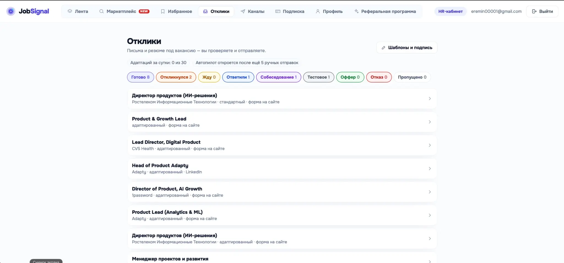The height and width of the screenshot is (263, 564).
Task: Expand chevron on Head of Product Adapty row
Action: click(x=430, y=168)
